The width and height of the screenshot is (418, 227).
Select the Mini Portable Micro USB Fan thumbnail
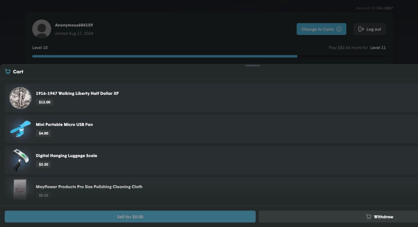(x=20, y=129)
